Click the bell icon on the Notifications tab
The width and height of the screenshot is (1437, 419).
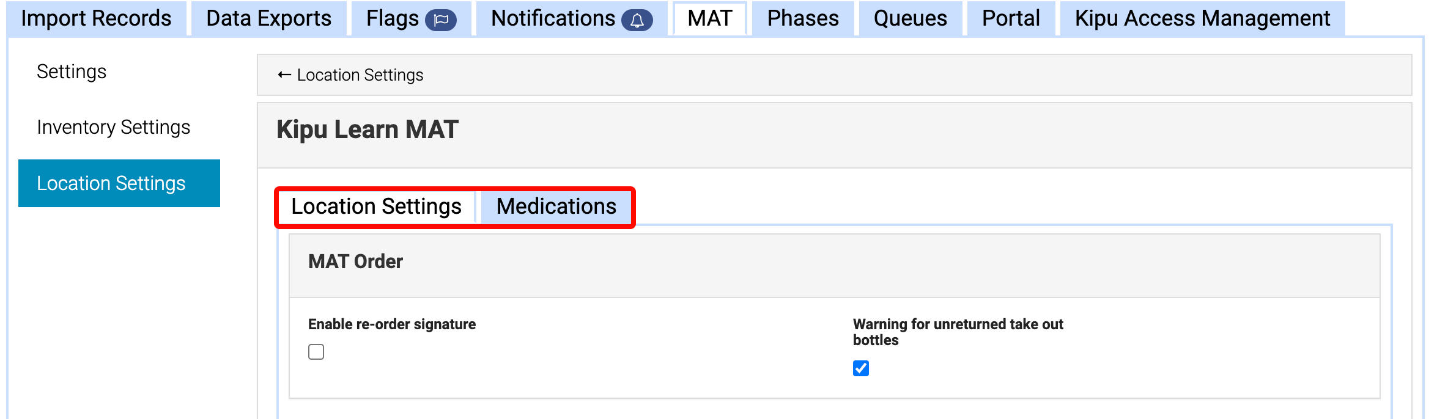coord(636,18)
